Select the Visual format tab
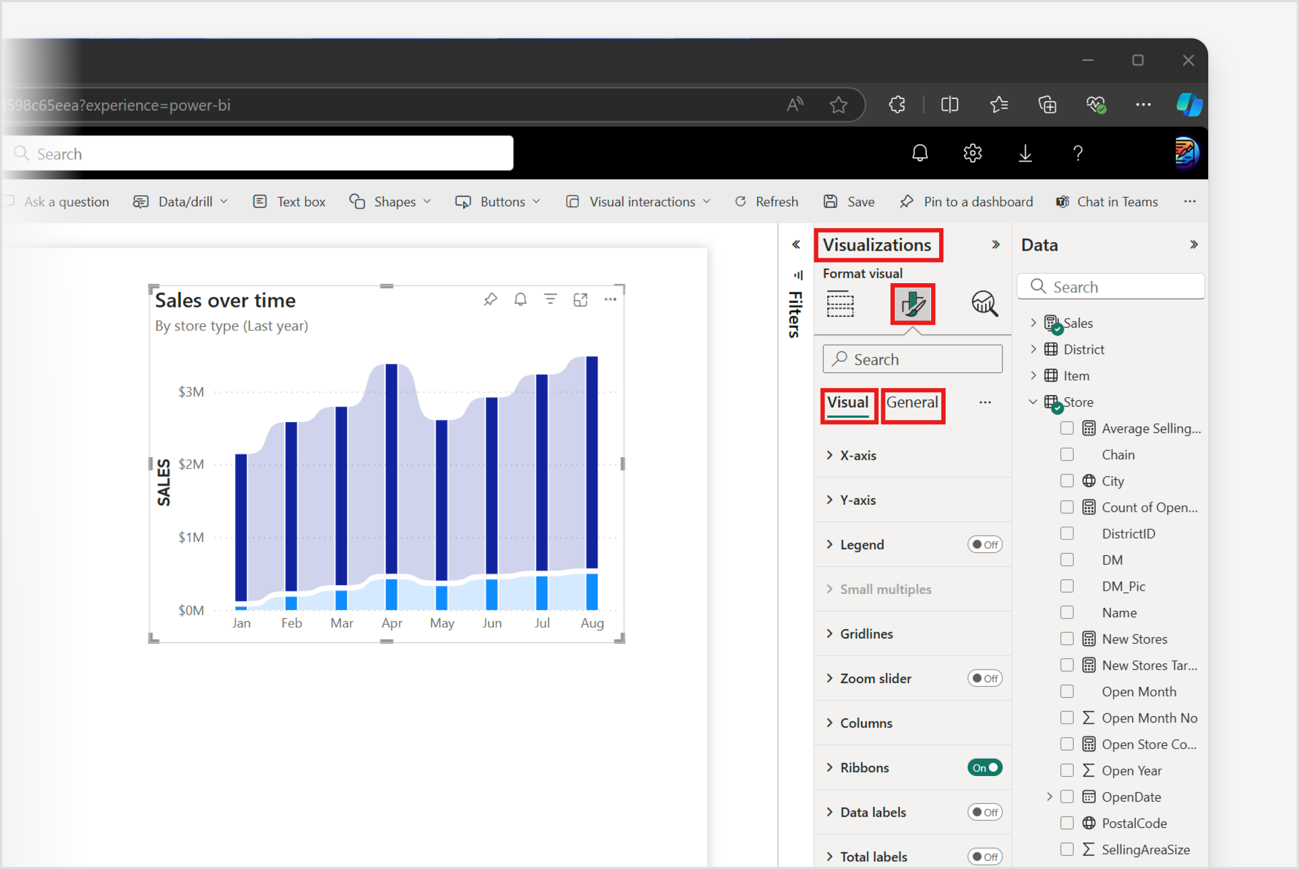This screenshot has height=869, width=1299. point(847,403)
